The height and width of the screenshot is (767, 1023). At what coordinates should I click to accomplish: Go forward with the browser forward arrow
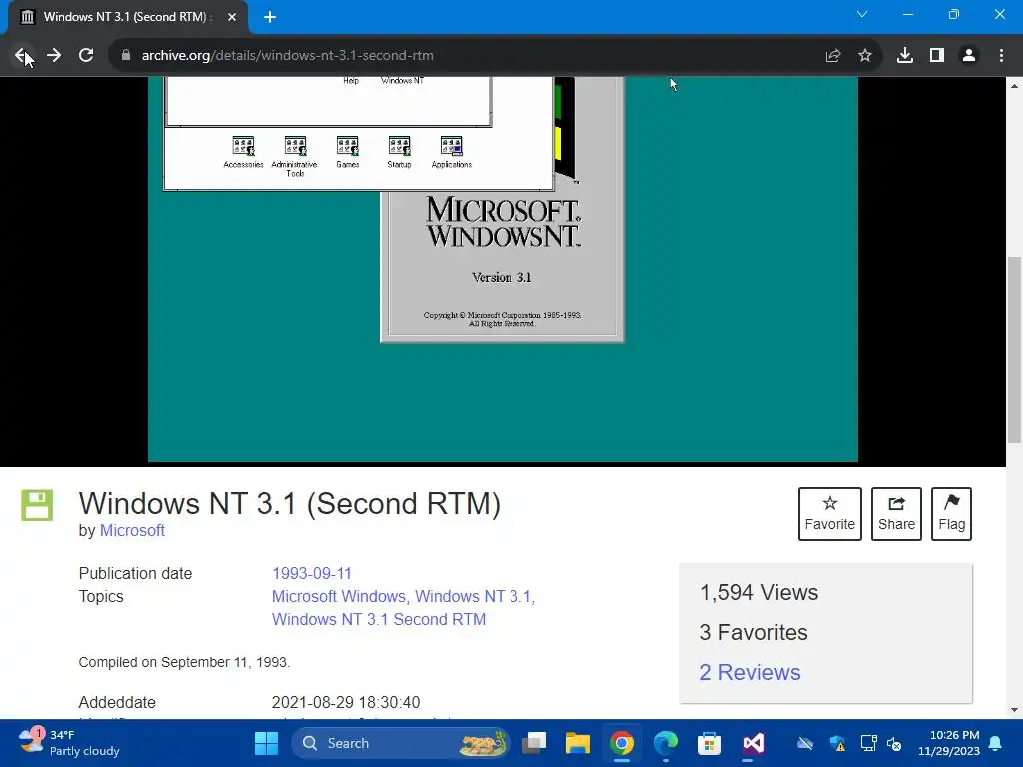point(54,56)
